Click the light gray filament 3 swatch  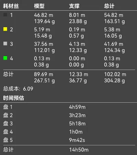coord(5,43)
